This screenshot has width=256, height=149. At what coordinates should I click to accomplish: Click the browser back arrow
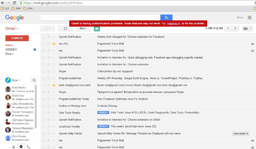3,3
